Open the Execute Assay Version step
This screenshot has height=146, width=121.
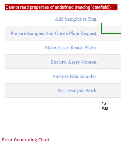73,62
